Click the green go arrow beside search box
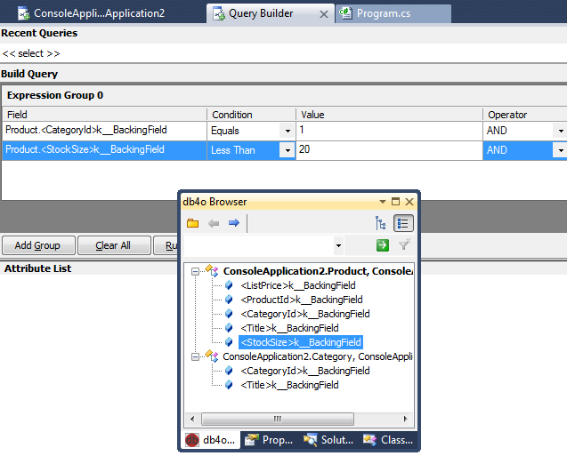567x456 pixels. (382, 245)
